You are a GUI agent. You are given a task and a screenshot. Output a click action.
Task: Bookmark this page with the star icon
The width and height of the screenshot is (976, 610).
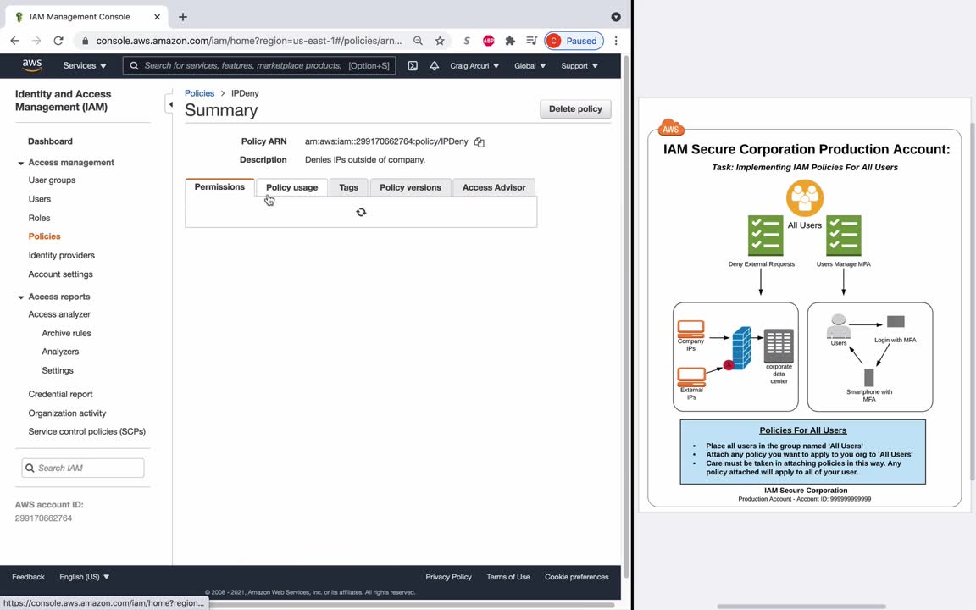[440, 41]
